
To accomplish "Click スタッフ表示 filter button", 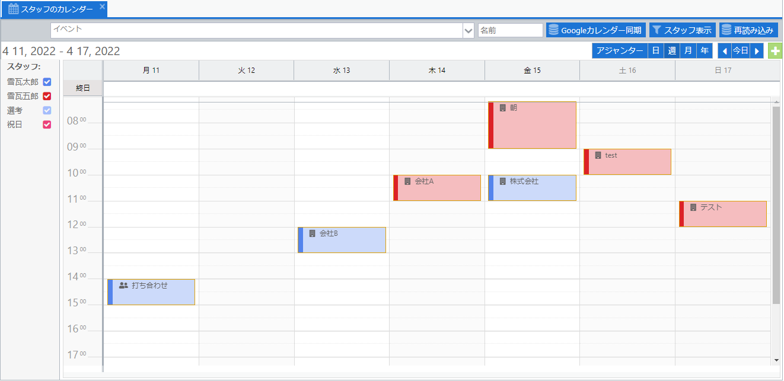I will (682, 30).
